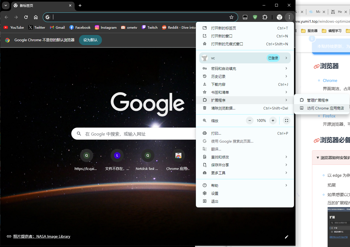Viewport: 350px width, 247px height.
Task: Choose 设置 from the Chrome menu
Action: 215,193
